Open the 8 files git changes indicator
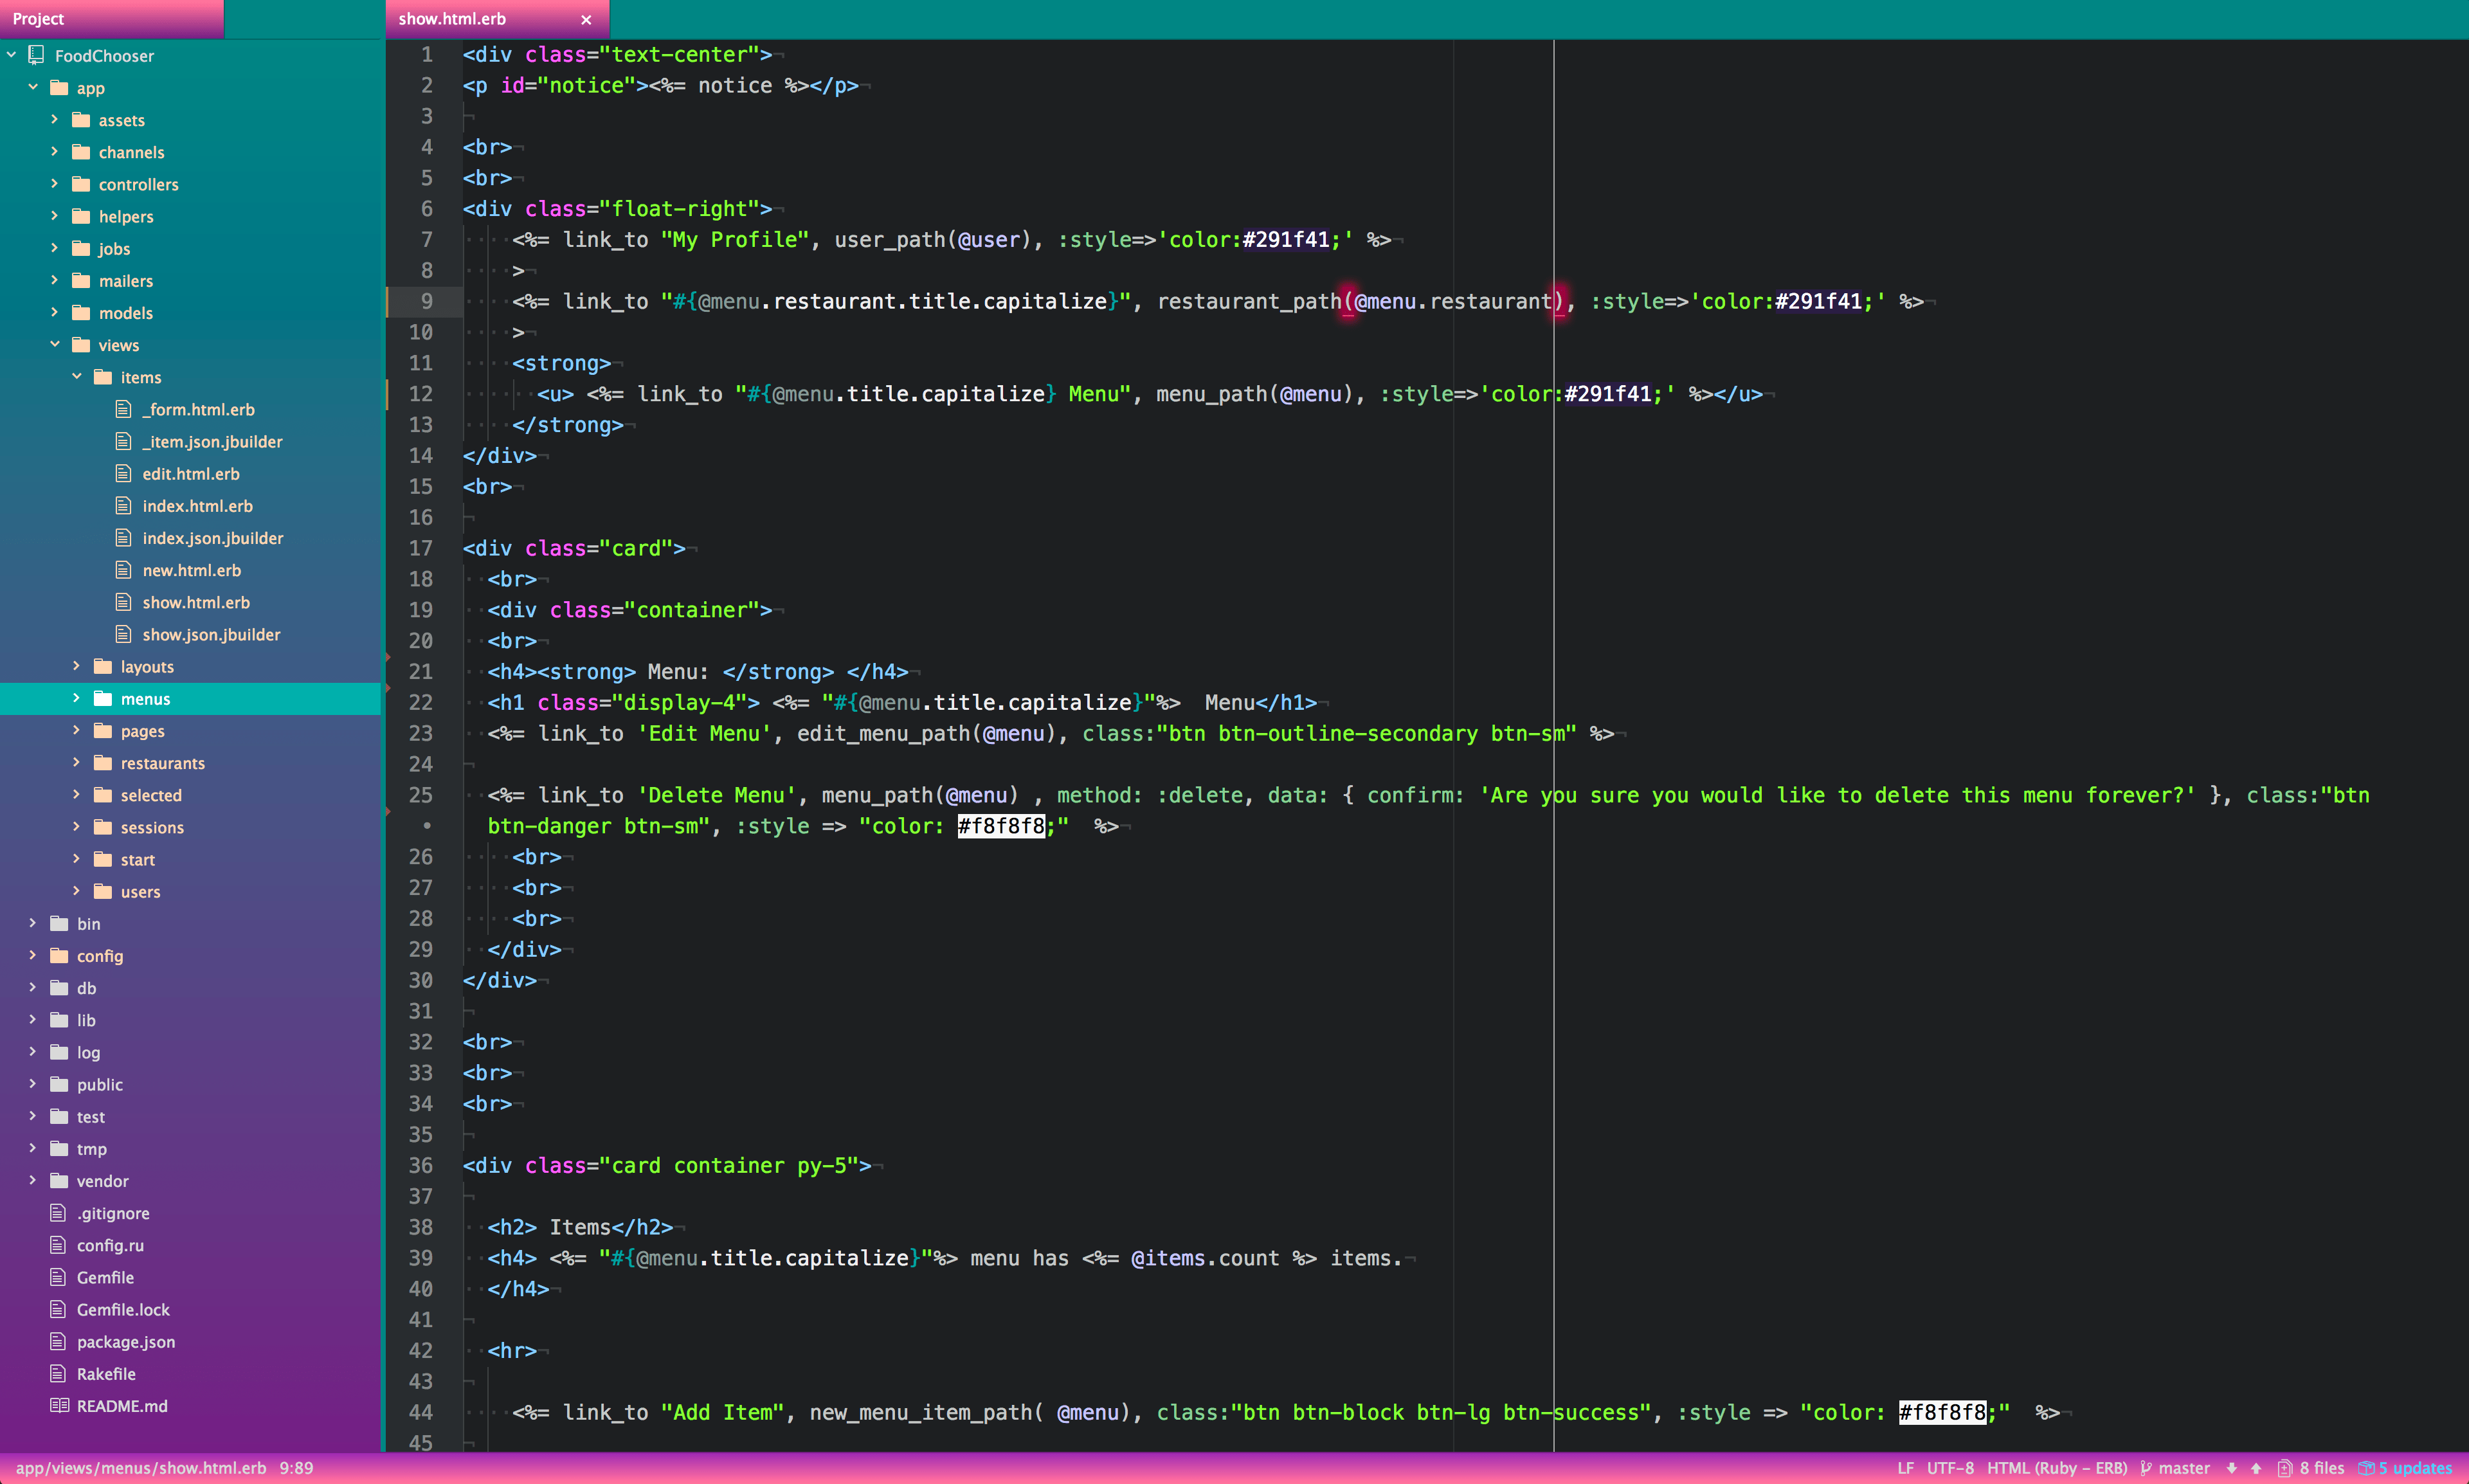 click(x=2311, y=1468)
